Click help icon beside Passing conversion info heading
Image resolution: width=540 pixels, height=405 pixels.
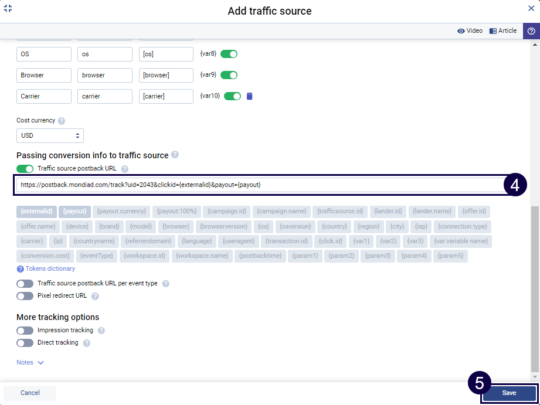pos(175,155)
